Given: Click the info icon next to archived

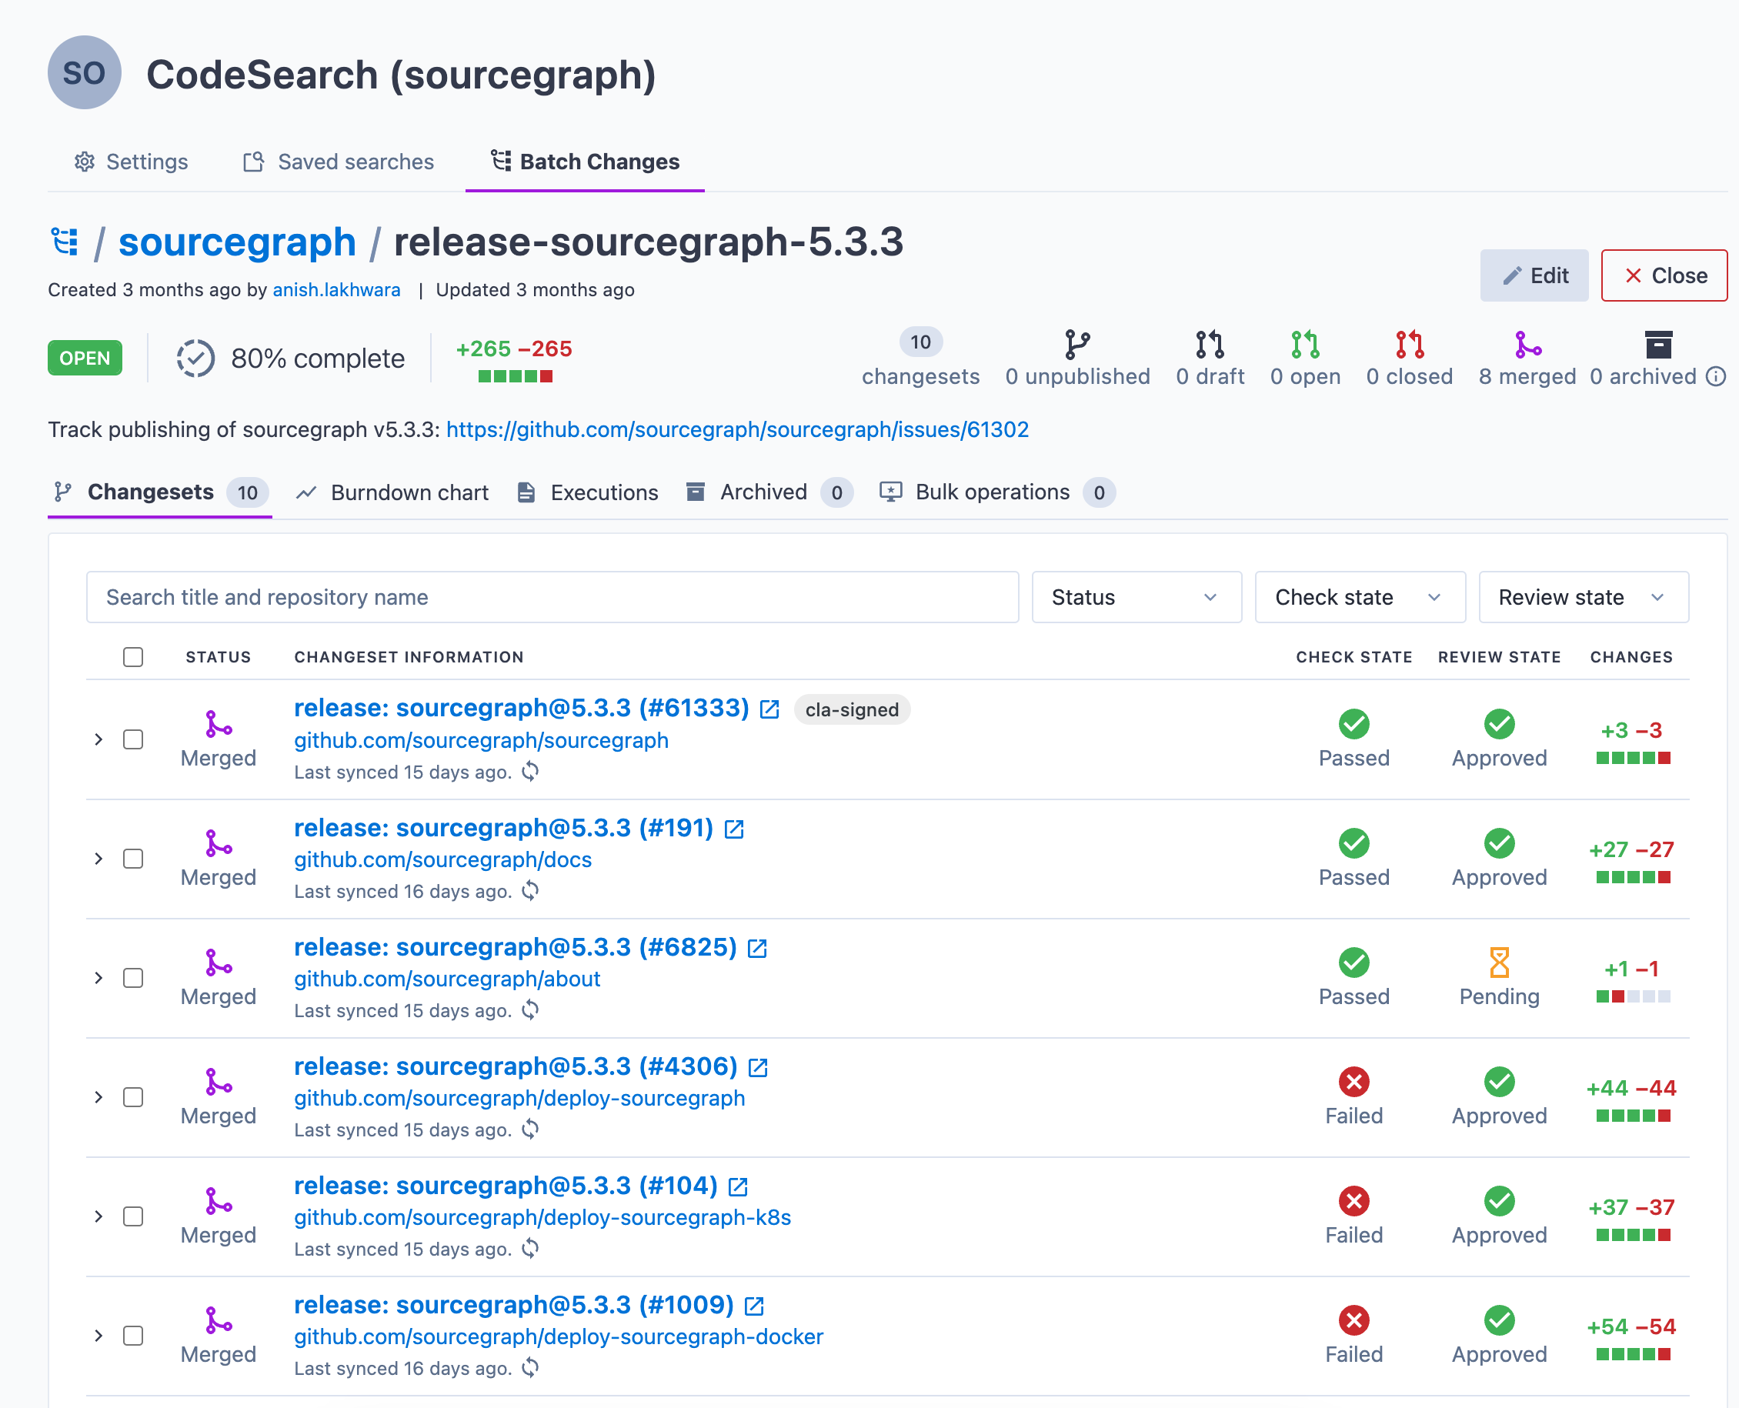Looking at the screenshot, I should click(x=1715, y=376).
